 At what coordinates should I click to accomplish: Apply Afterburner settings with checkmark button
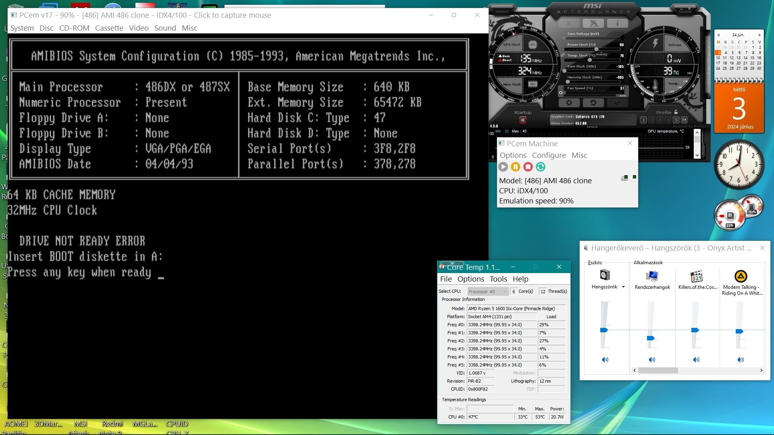[x=617, y=103]
